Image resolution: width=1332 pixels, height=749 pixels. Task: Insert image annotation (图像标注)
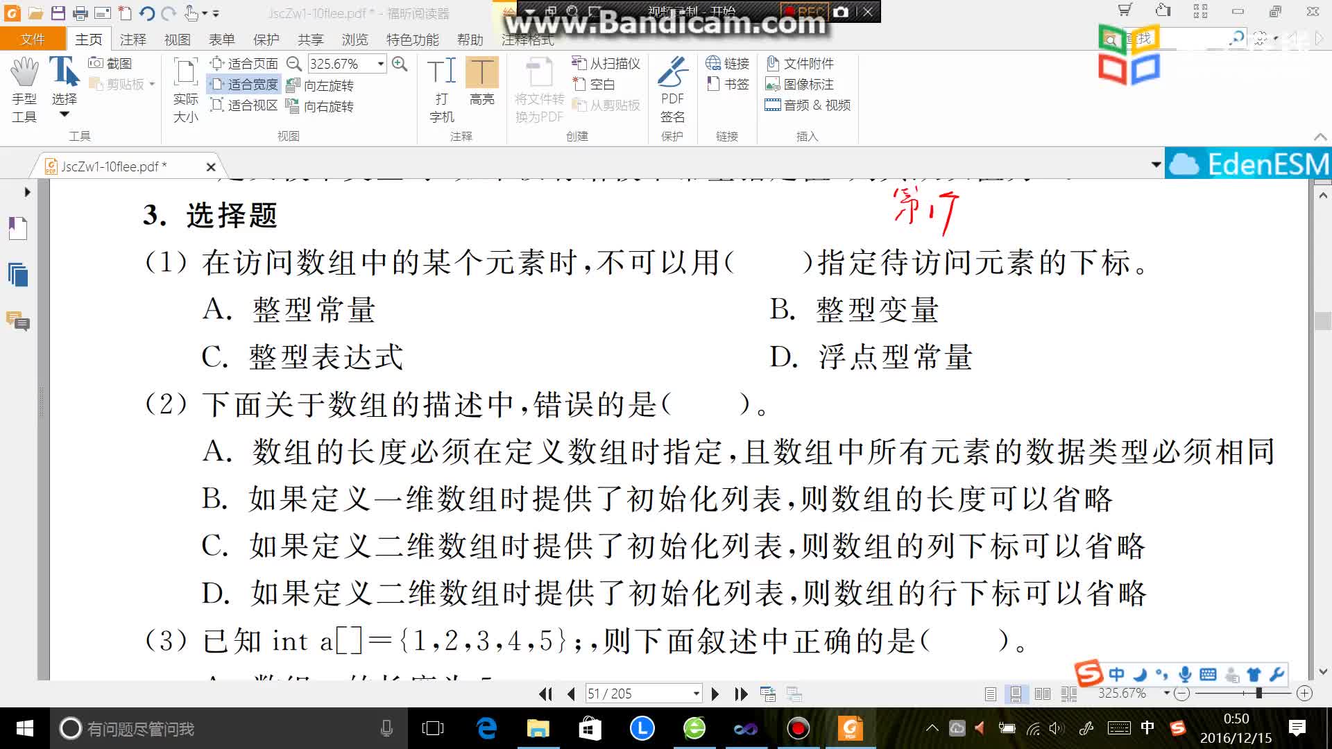click(x=800, y=84)
